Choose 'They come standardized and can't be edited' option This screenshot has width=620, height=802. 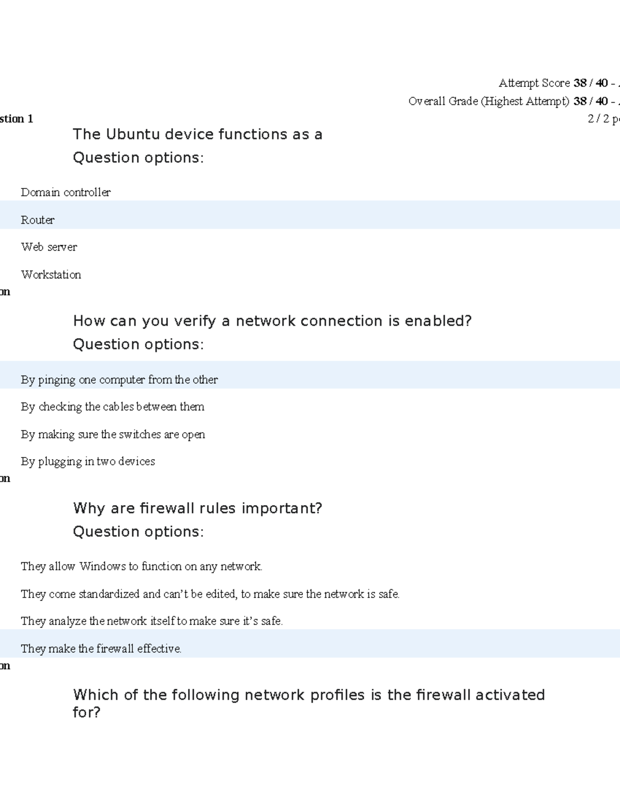210,594
